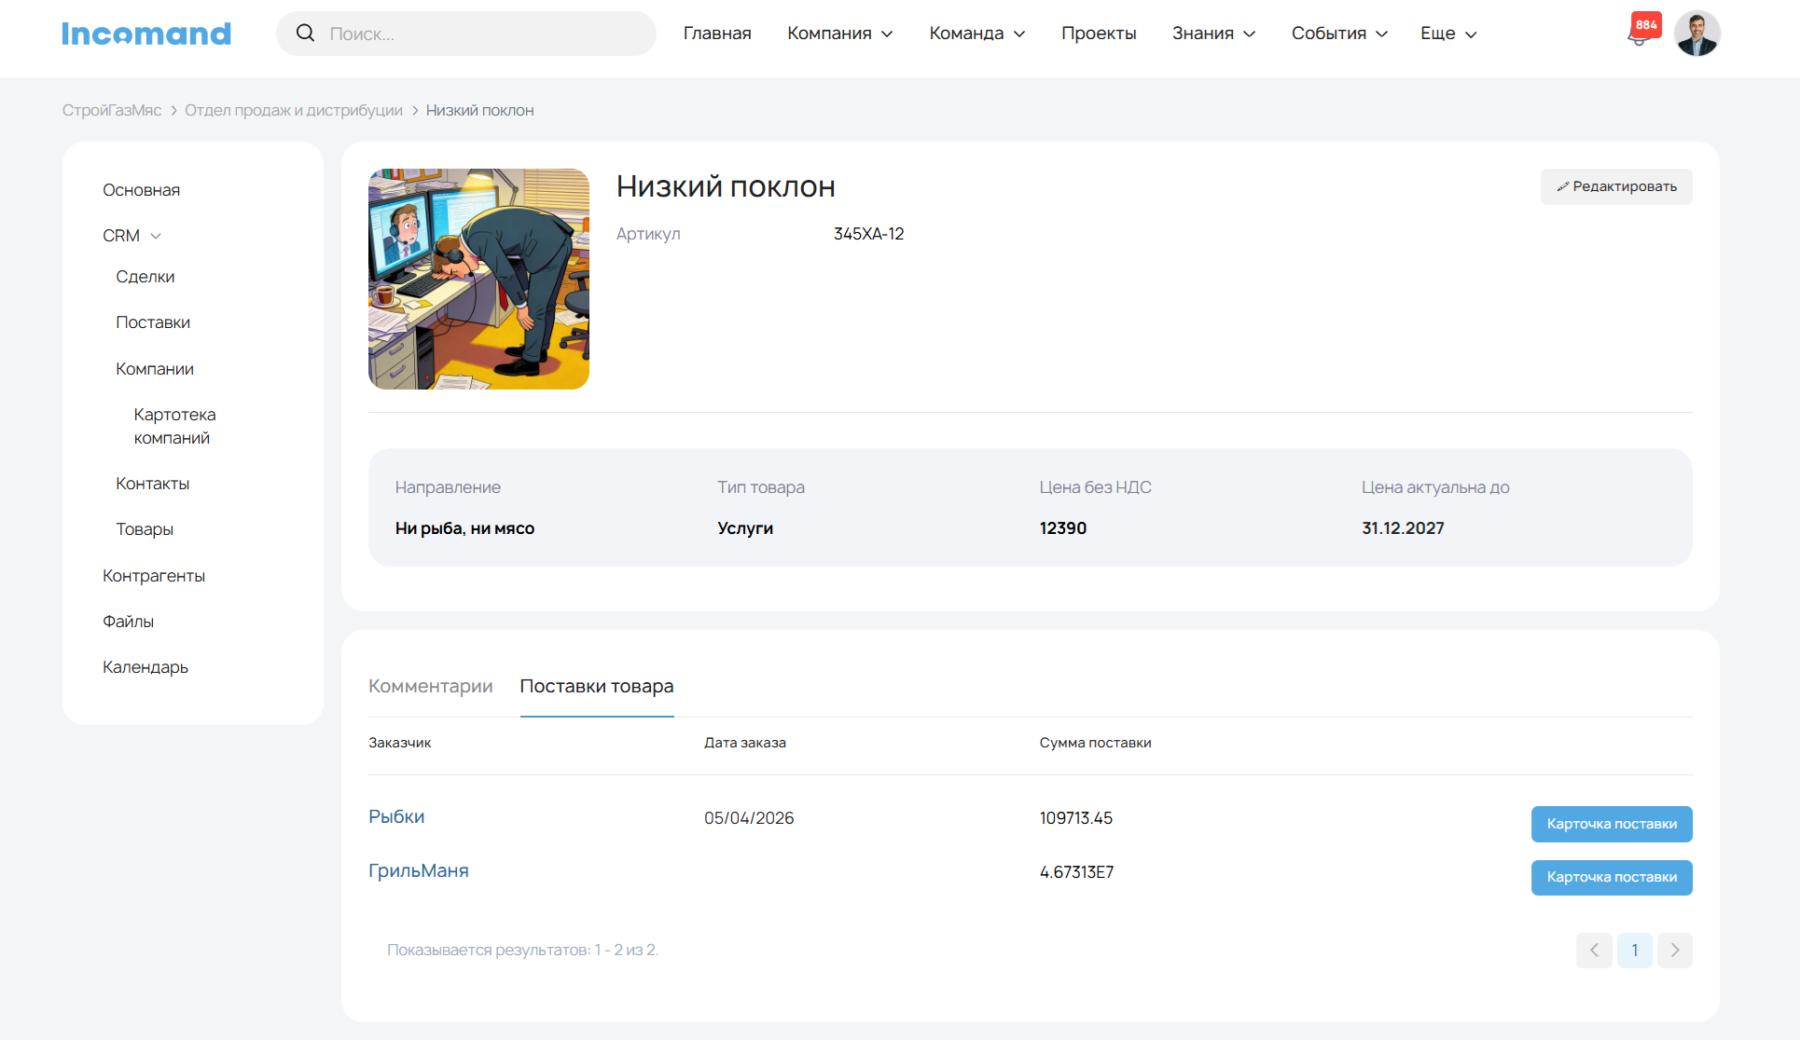Viewport: 1800px width, 1040px height.
Task: Open Сделки in sidebar
Action: [145, 277]
